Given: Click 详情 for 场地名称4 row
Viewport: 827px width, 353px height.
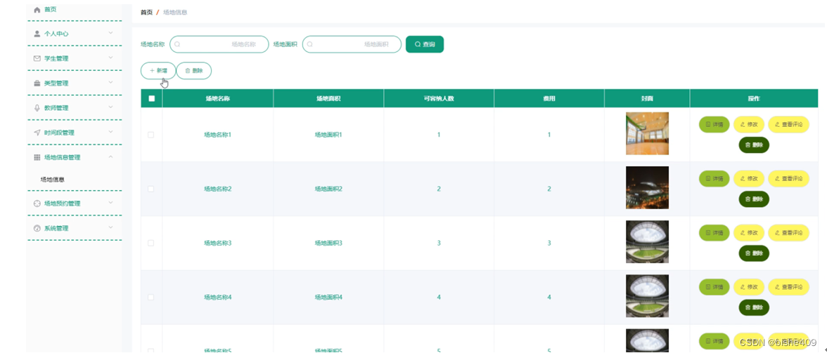Looking at the screenshot, I should point(714,287).
